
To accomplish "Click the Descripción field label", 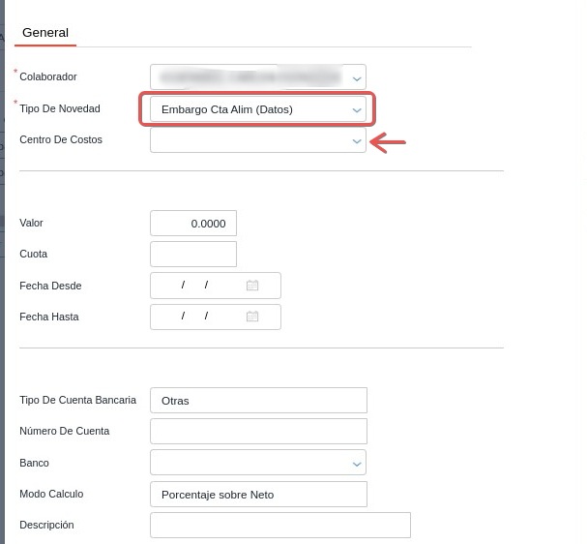I will (x=46, y=525).
